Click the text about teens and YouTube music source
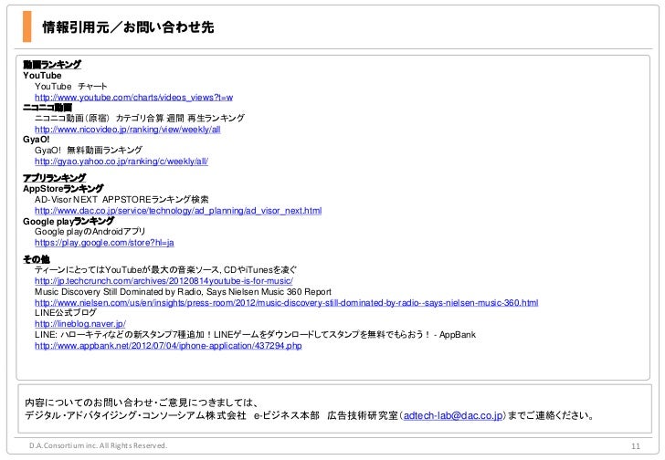 [x=166, y=270]
